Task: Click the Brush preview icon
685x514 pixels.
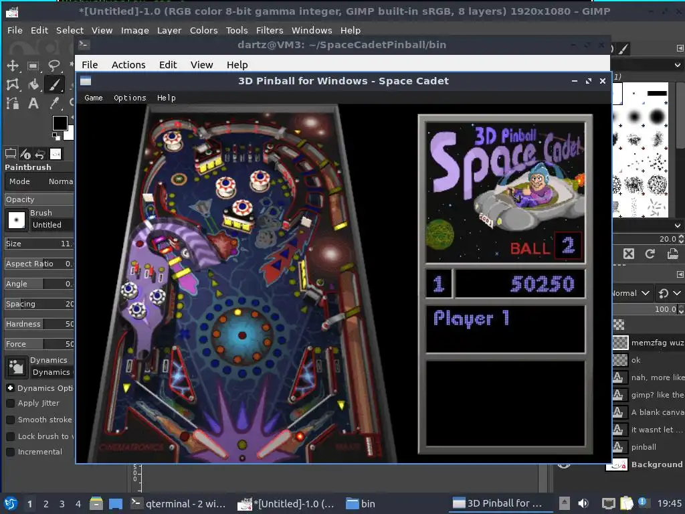Action: pos(17,220)
